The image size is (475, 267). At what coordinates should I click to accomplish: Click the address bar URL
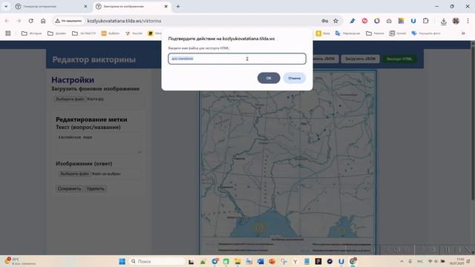(x=124, y=21)
